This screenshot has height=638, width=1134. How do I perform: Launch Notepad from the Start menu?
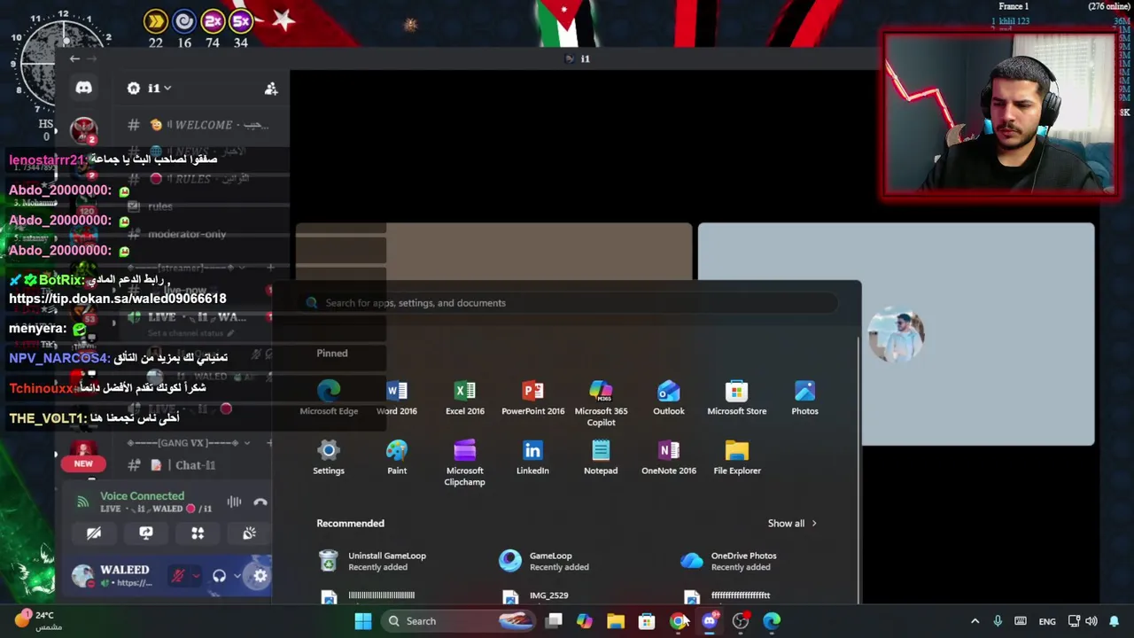tap(601, 457)
